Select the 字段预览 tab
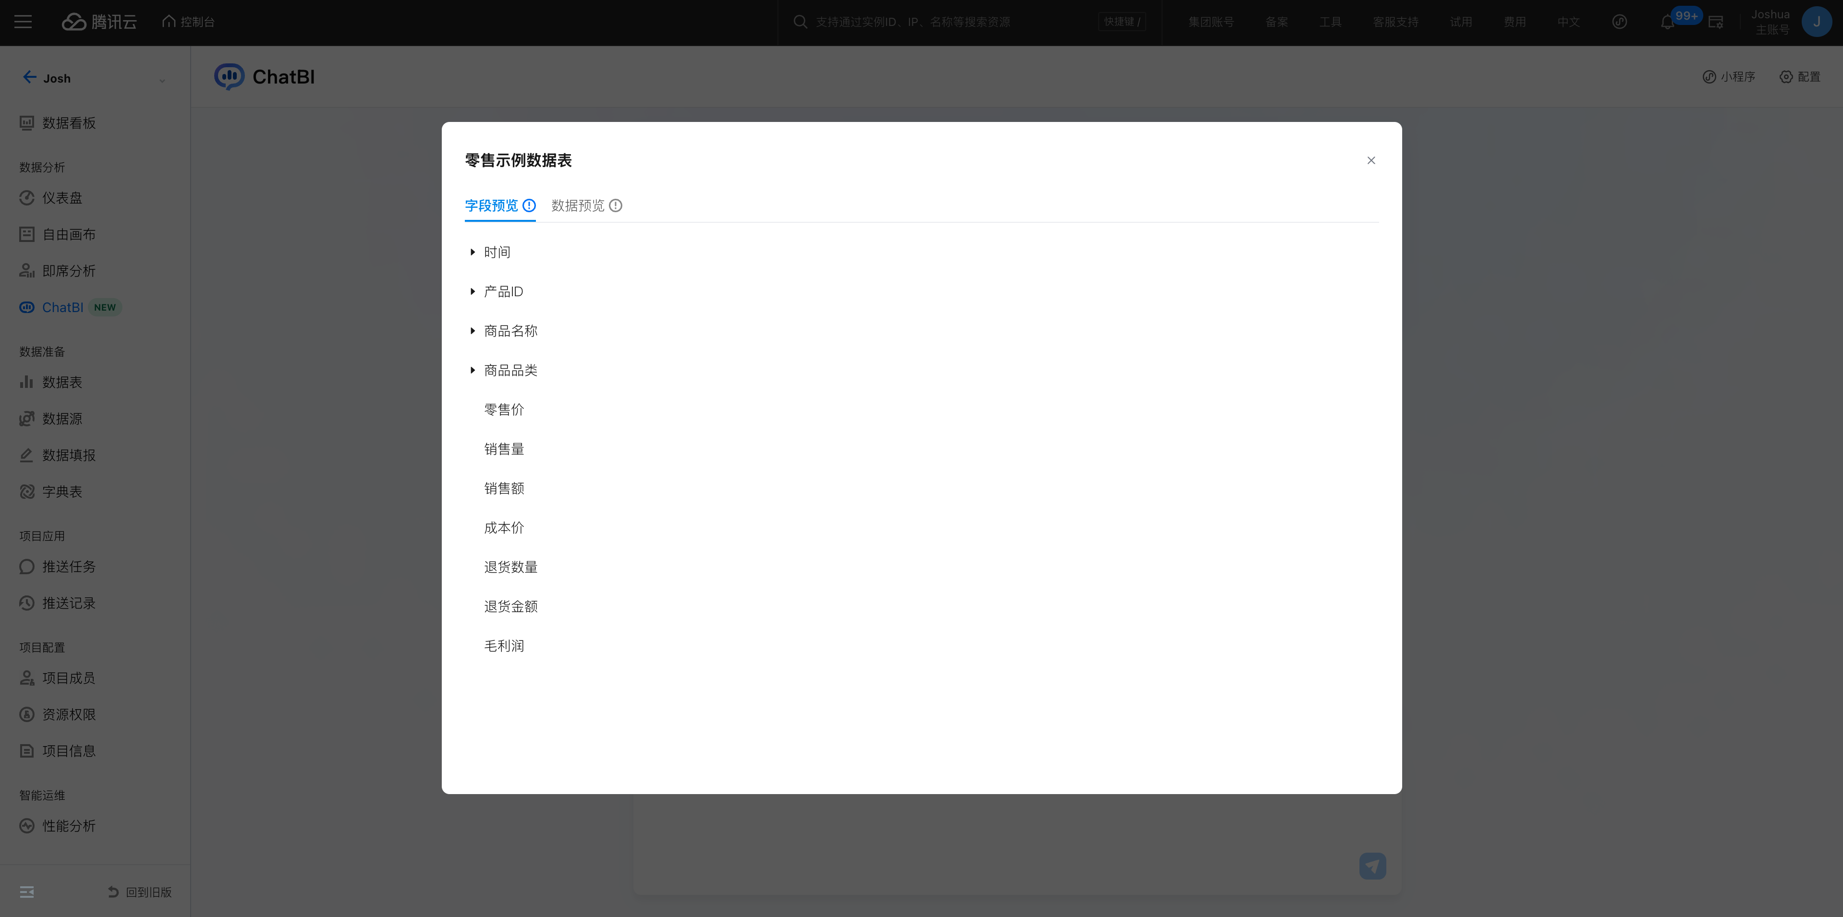This screenshot has height=917, width=1843. click(x=491, y=206)
